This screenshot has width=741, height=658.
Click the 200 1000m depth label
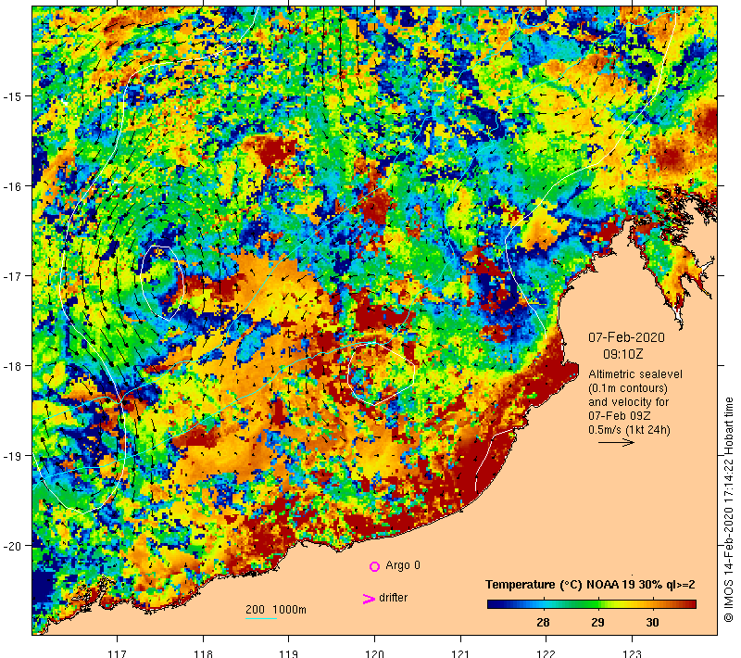coord(276,610)
